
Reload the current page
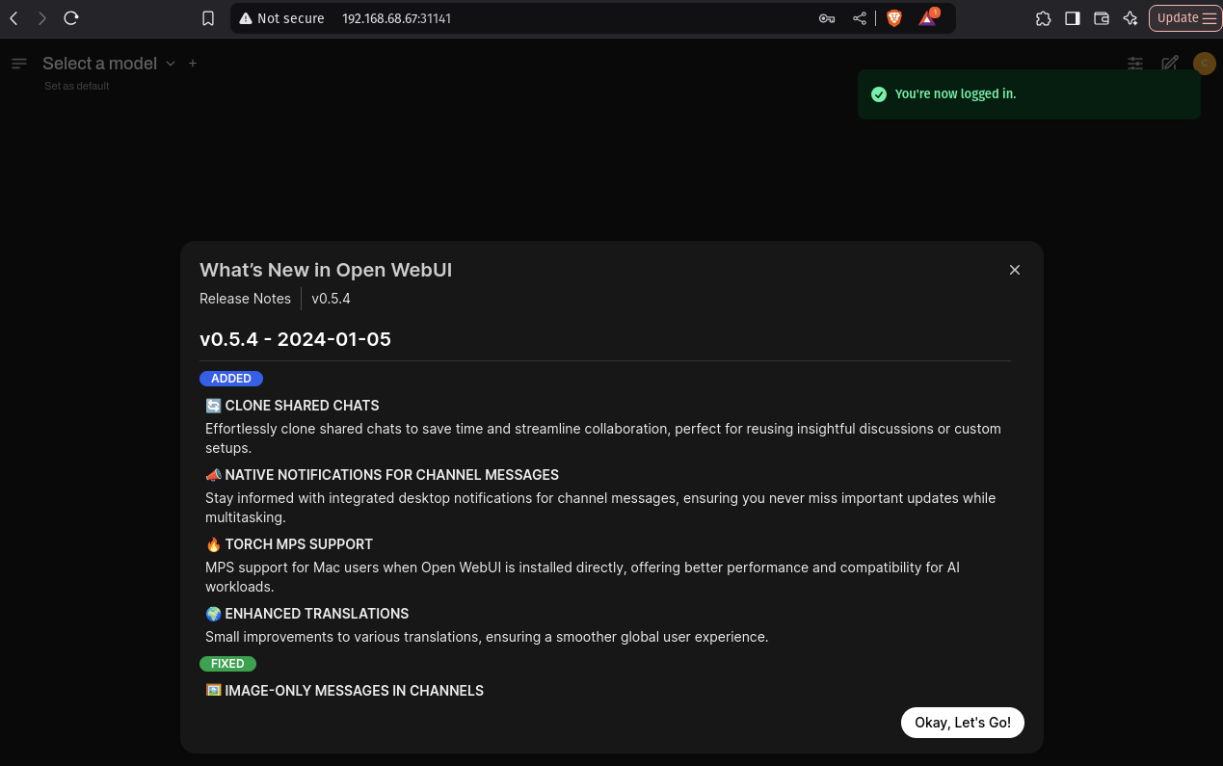coord(70,17)
